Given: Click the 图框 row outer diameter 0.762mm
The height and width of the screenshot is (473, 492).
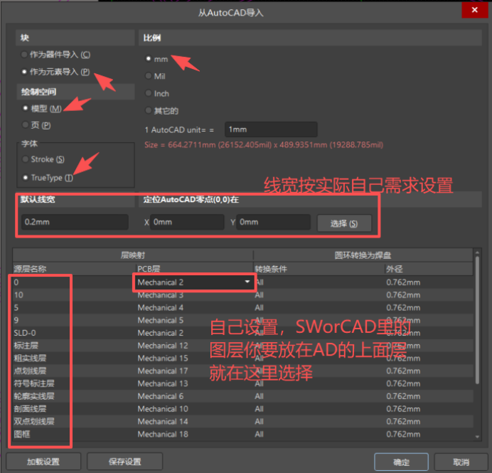Looking at the screenshot, I should click(404, 434).
